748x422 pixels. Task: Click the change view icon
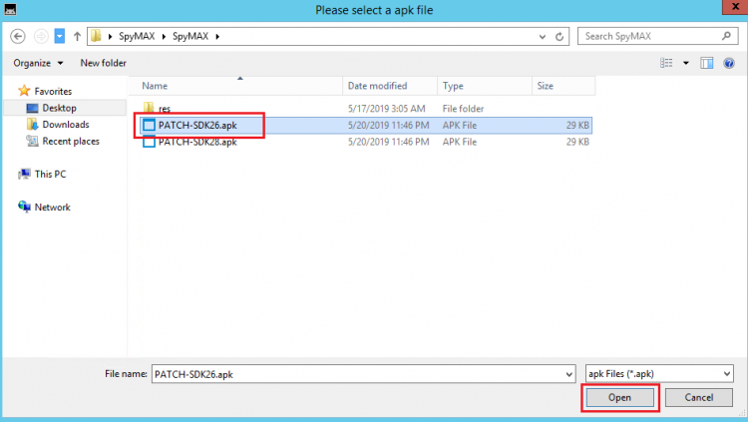pyautogui.click(x=666, y=63)
